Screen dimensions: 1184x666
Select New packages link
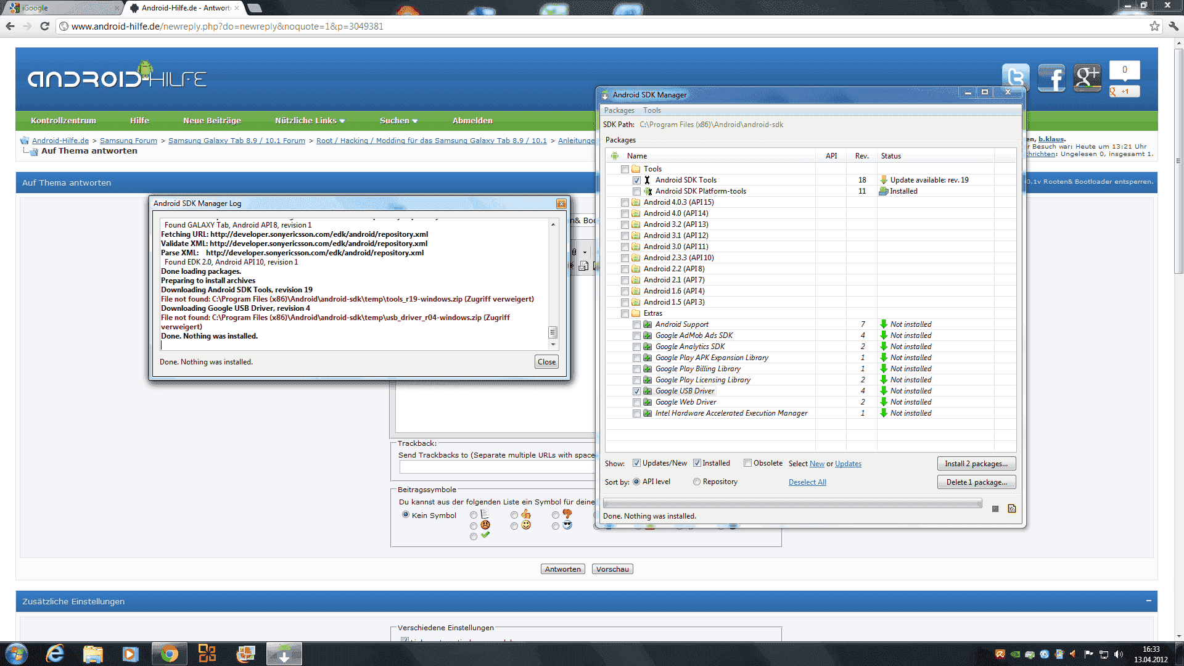816,464
